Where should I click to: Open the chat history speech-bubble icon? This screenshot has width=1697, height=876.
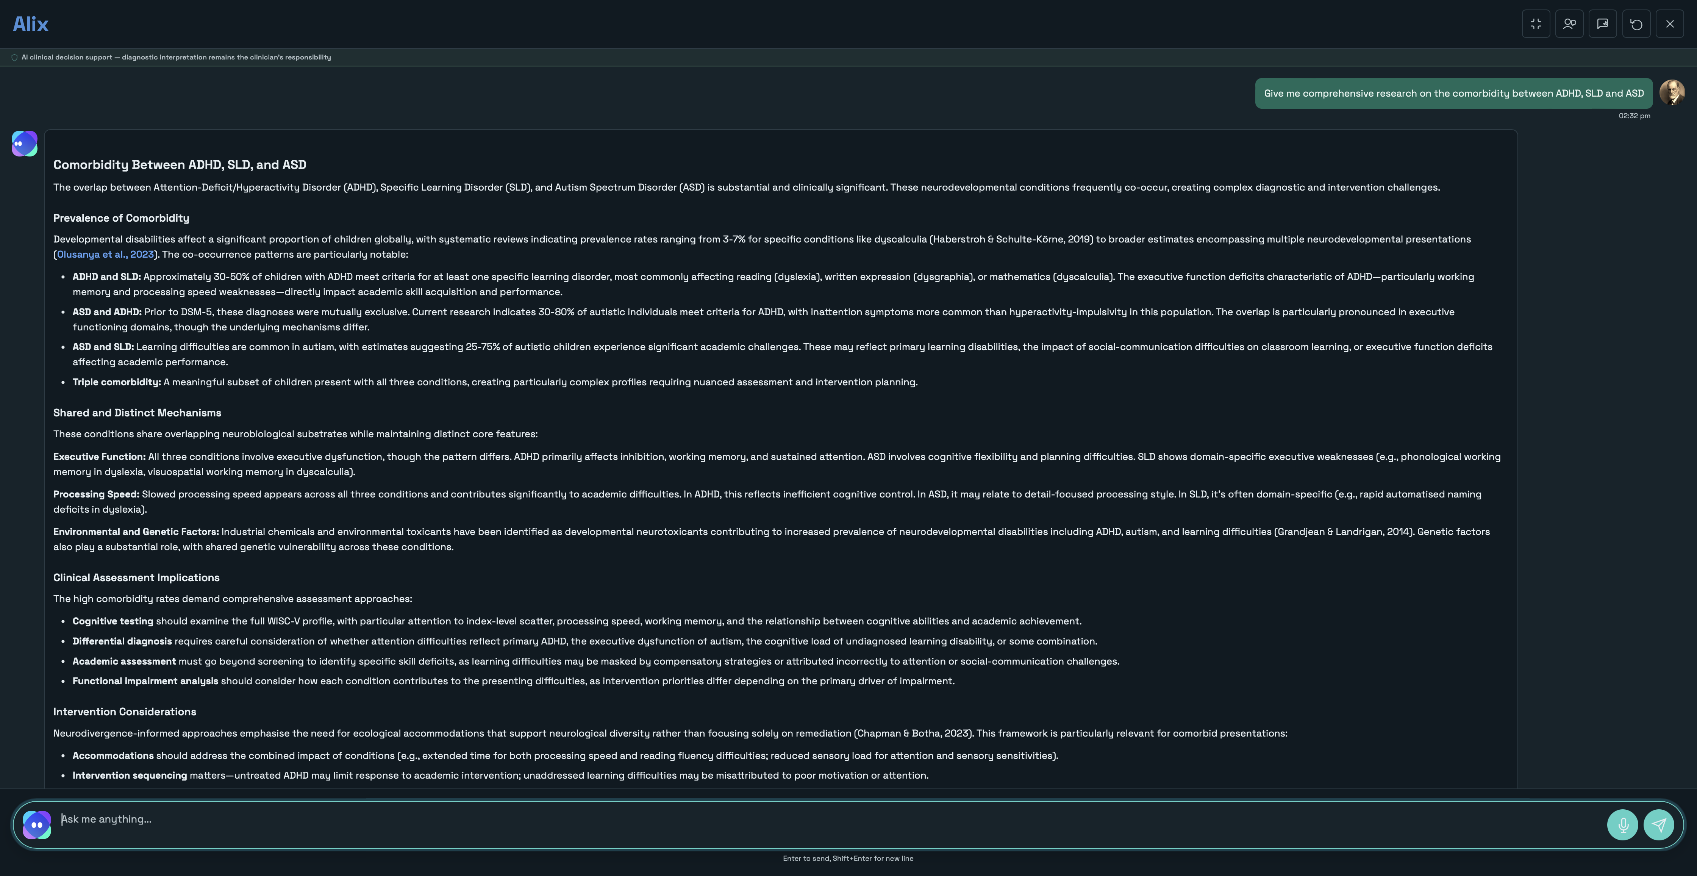pos(1603,24)
